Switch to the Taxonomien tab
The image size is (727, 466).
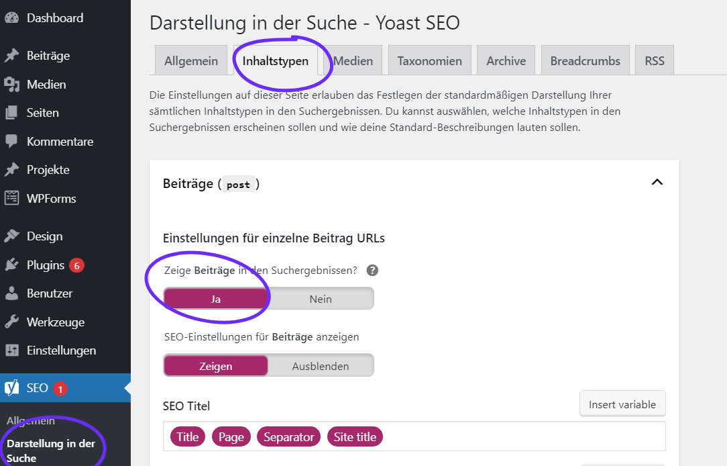coord(430,60)
